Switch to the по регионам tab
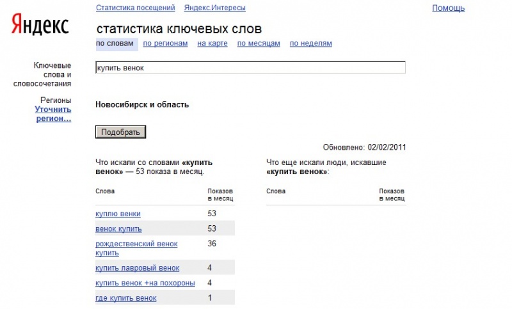This screenshot has width=512, height=309. pos(165,44)
